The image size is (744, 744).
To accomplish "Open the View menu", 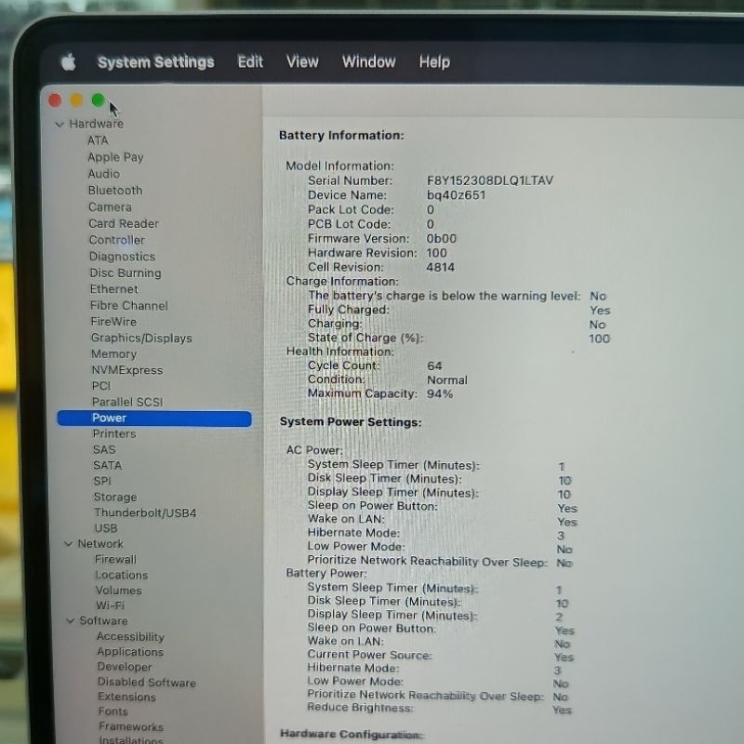I will (302, 62).
